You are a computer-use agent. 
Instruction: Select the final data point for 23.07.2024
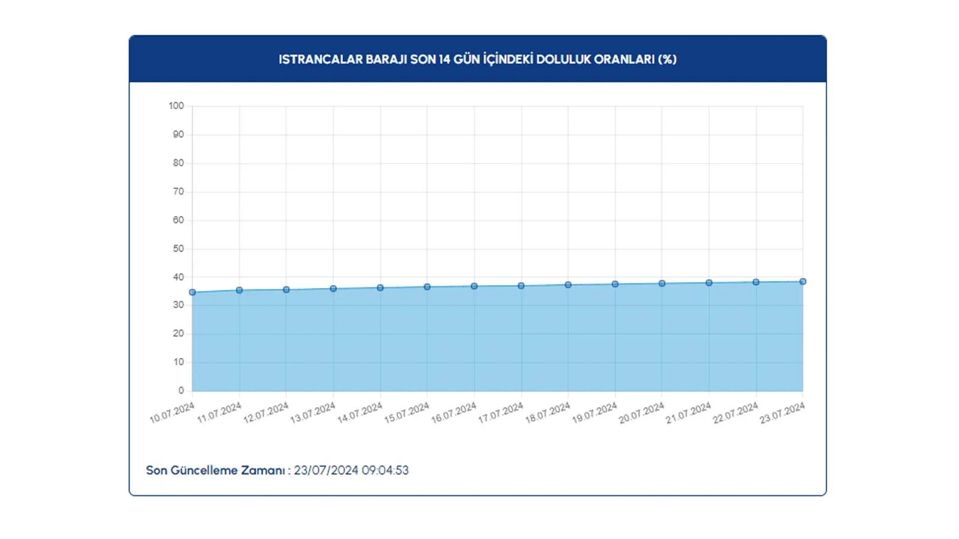pos(803,281)
